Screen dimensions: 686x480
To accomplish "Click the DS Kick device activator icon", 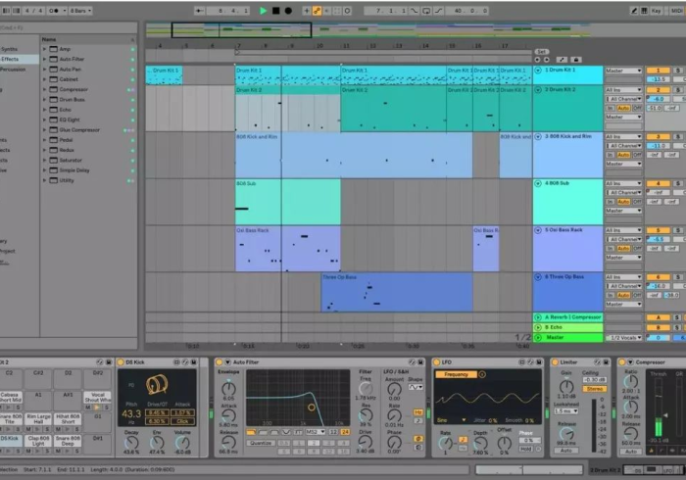I will (120, 362).
